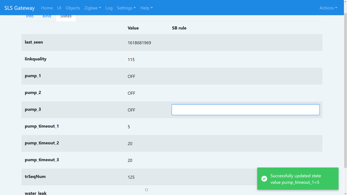The width and height of the screenshot is (347, 195).
Task: Click the scrollbar up arrow
Action: (345, 2)
